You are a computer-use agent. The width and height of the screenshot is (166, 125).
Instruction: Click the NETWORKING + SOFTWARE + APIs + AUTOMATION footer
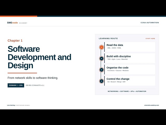pyautogui.click(x=127, y=91)
